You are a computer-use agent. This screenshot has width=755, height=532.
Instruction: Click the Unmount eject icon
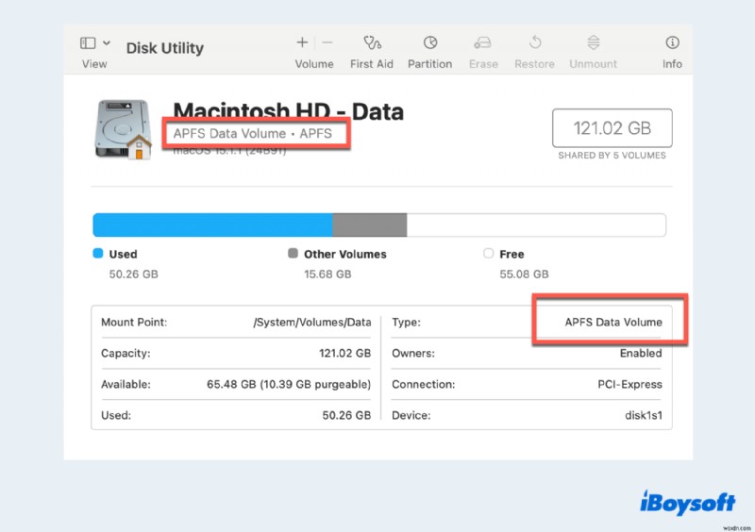click(594, 42)
